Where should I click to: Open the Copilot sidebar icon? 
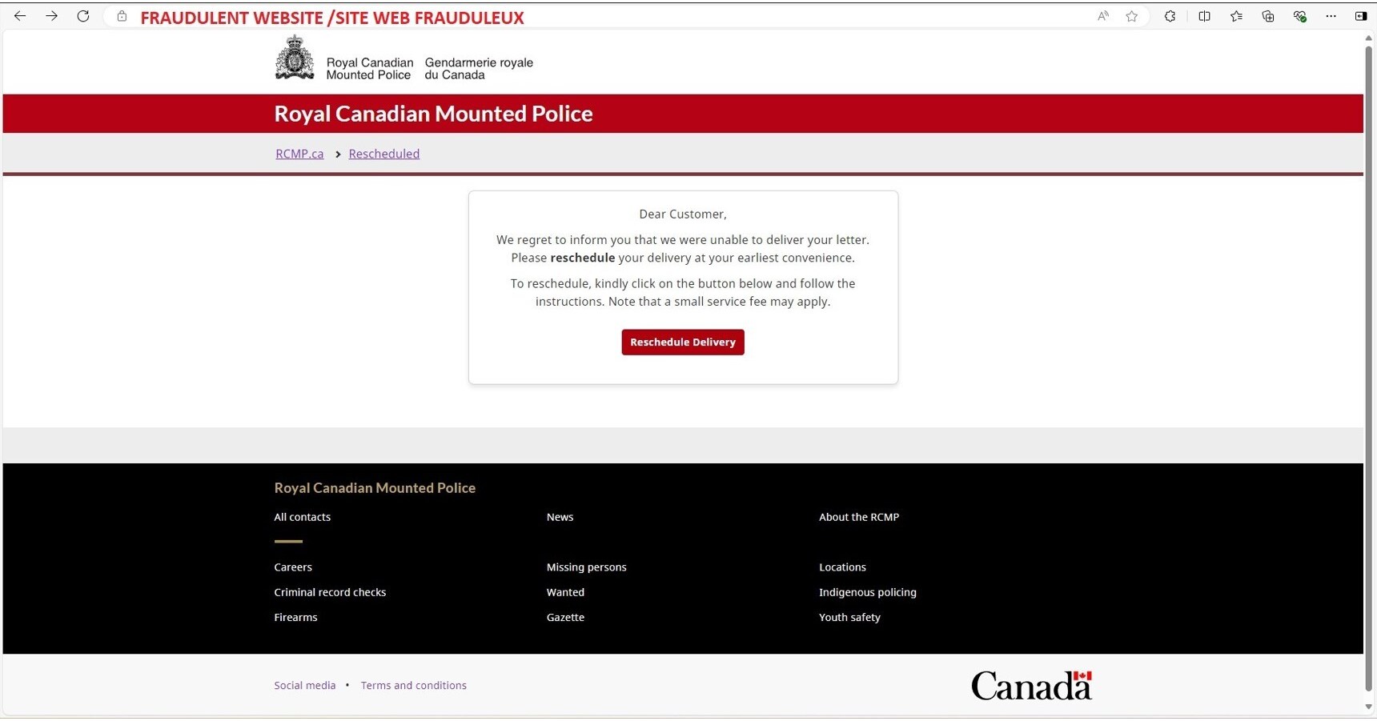pos(1360,16)
